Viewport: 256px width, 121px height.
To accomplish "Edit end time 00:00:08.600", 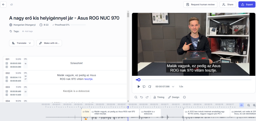I will coord(16,81).
